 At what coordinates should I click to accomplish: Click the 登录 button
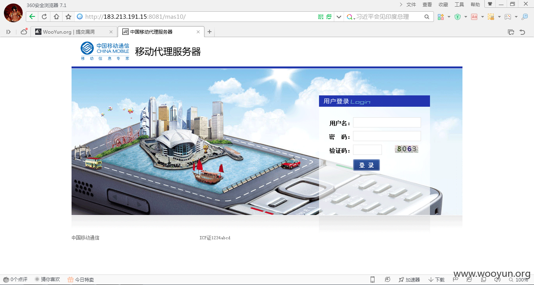tap(366, 165)
